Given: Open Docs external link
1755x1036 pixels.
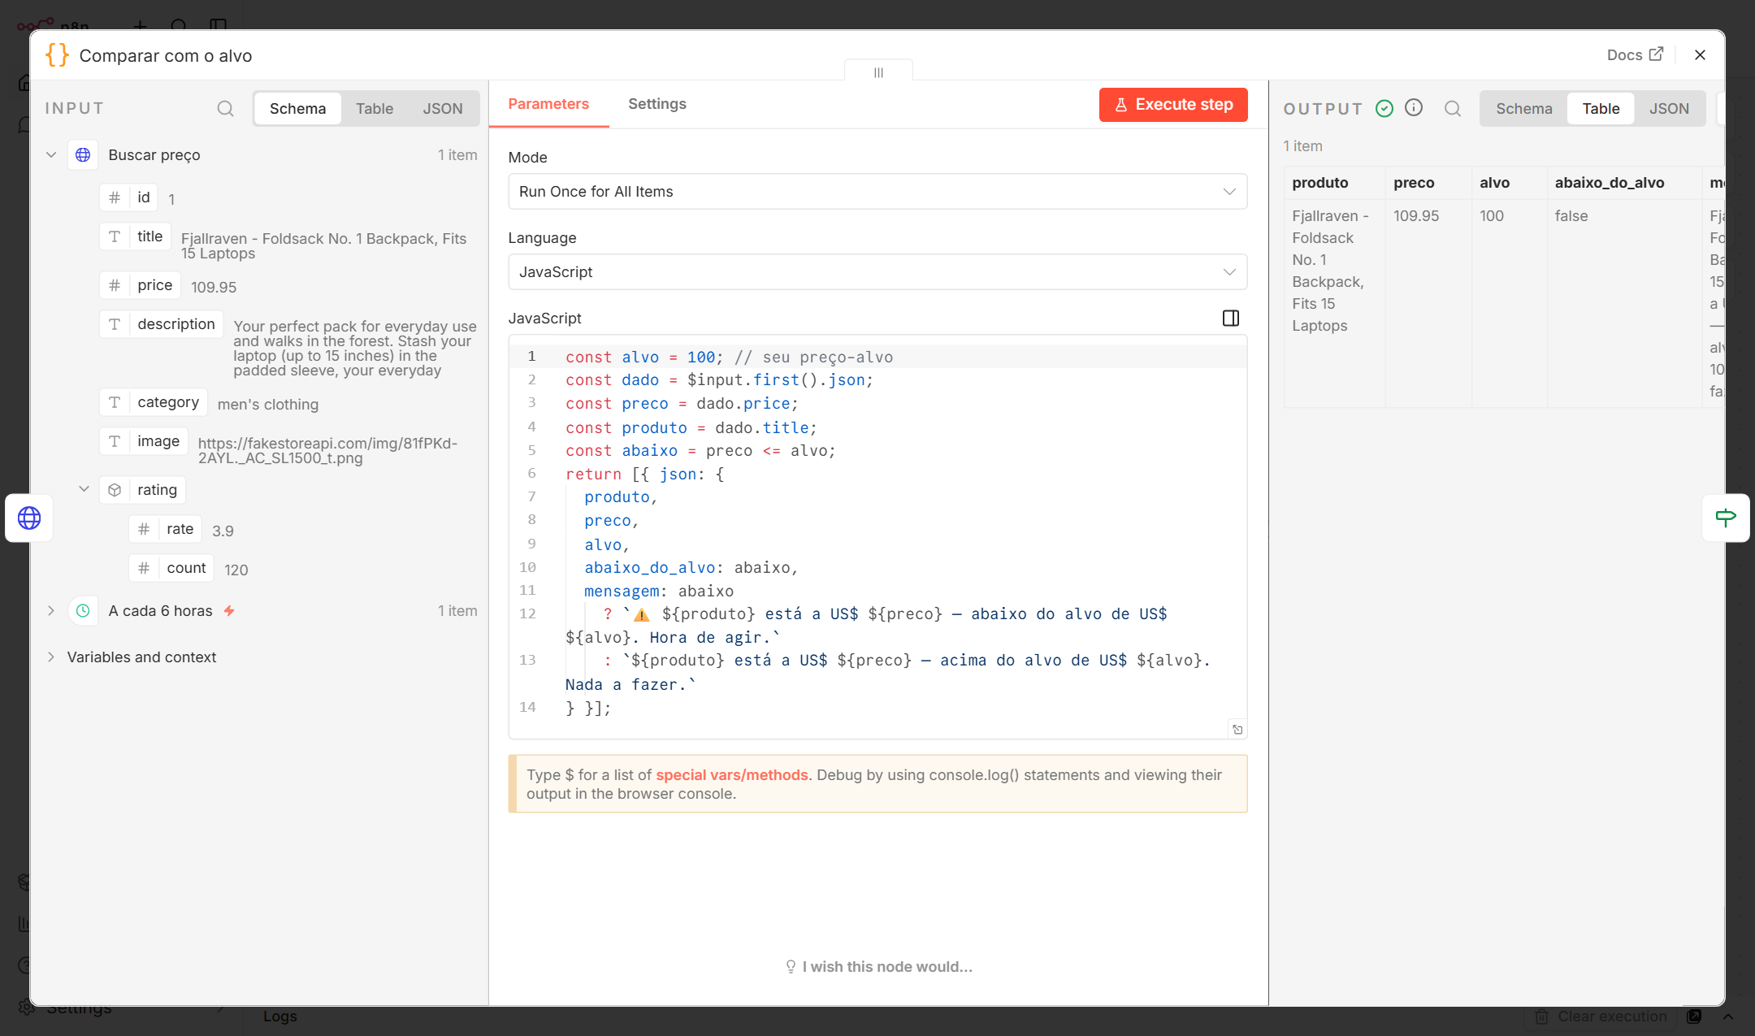Looking at the screenshot, I should click(x=1635, y=54).
